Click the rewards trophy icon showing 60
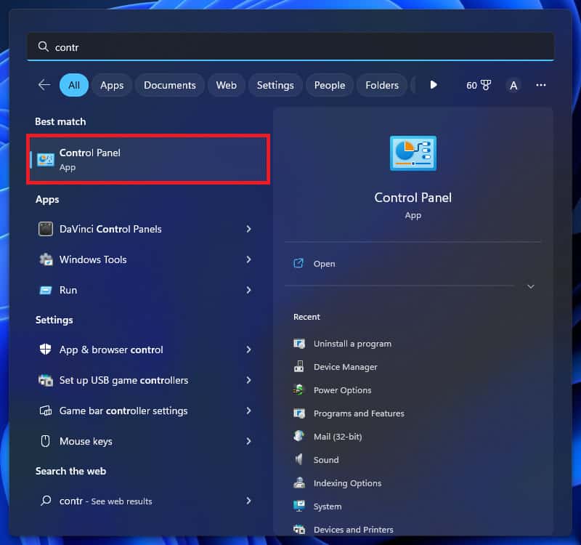 click(x=486, y=85)
